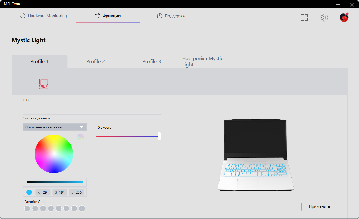
Task: Open the user profile dragon avatar
Action: click(x=344, y=17)
